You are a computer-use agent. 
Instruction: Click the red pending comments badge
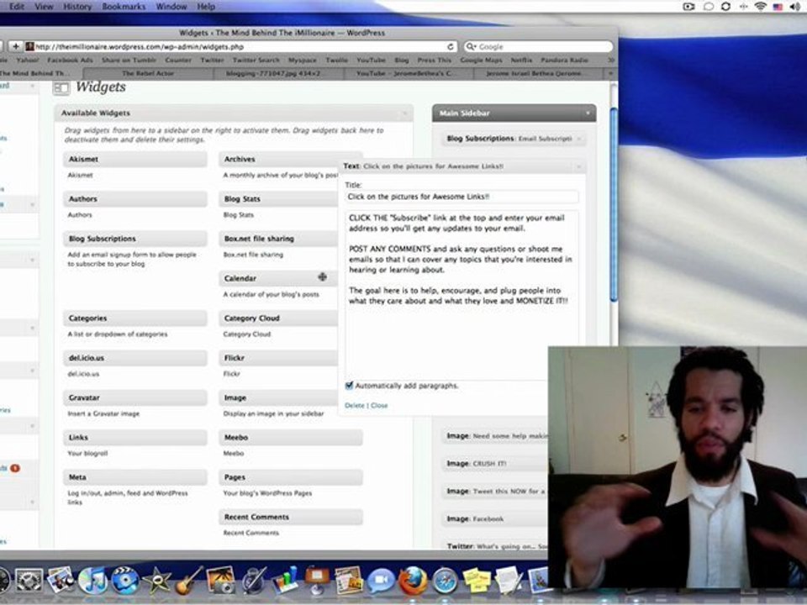(x=15, y=468)
